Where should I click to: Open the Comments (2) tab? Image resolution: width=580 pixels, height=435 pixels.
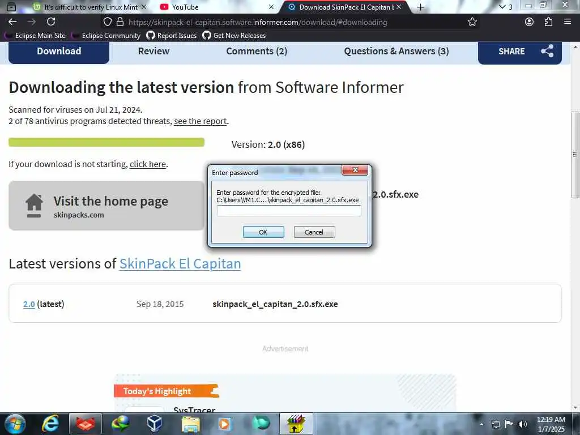pyautogui.click(x=257, y=51)
